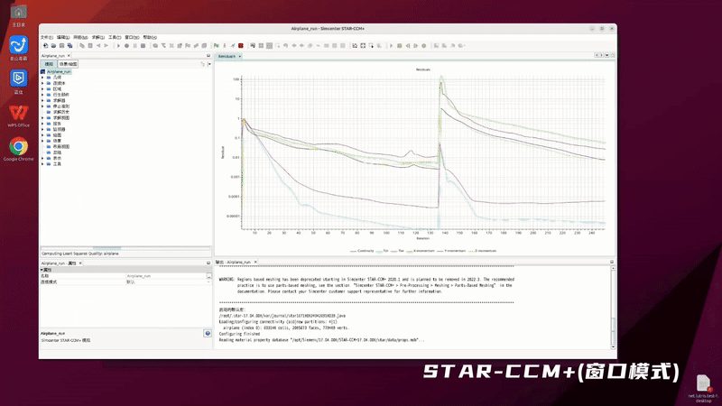Image resolution: width=722 pixels, height=406 pixels.
Task: Open the 文件 menu
Action: 47,37
